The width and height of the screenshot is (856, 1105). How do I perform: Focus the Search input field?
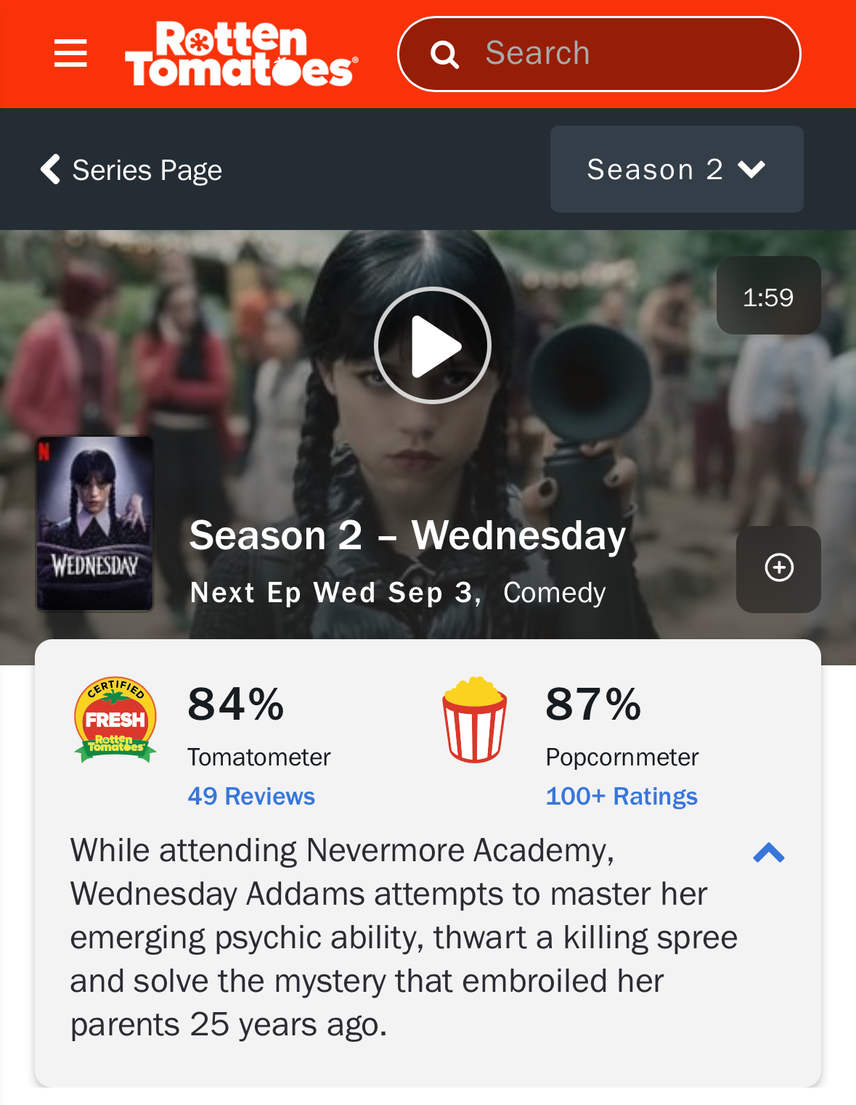(599, 54)
